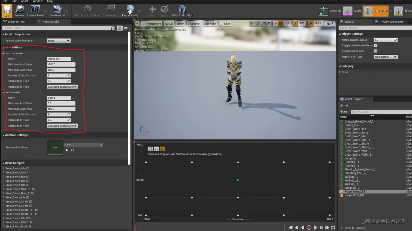The width and height of the screenshot is (412, 231).
Task: Browse to asset in Content Browser
Action: [x=19, y=11]
